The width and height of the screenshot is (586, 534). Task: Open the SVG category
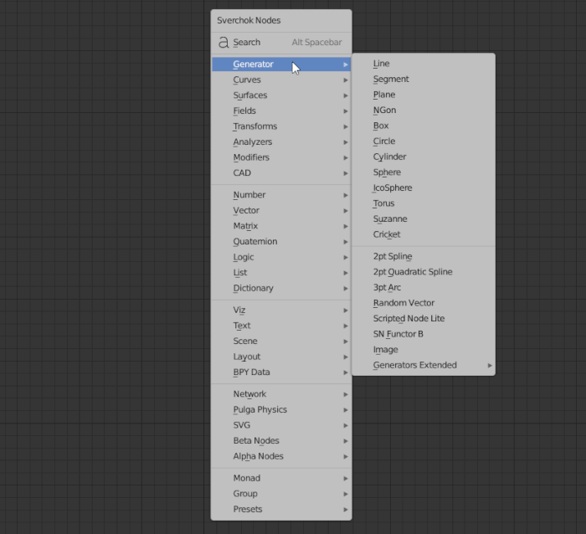[x=281, y=425]
